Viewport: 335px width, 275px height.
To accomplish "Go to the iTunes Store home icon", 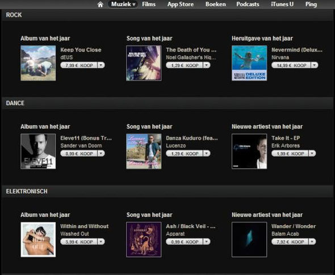I will point(100,5).
